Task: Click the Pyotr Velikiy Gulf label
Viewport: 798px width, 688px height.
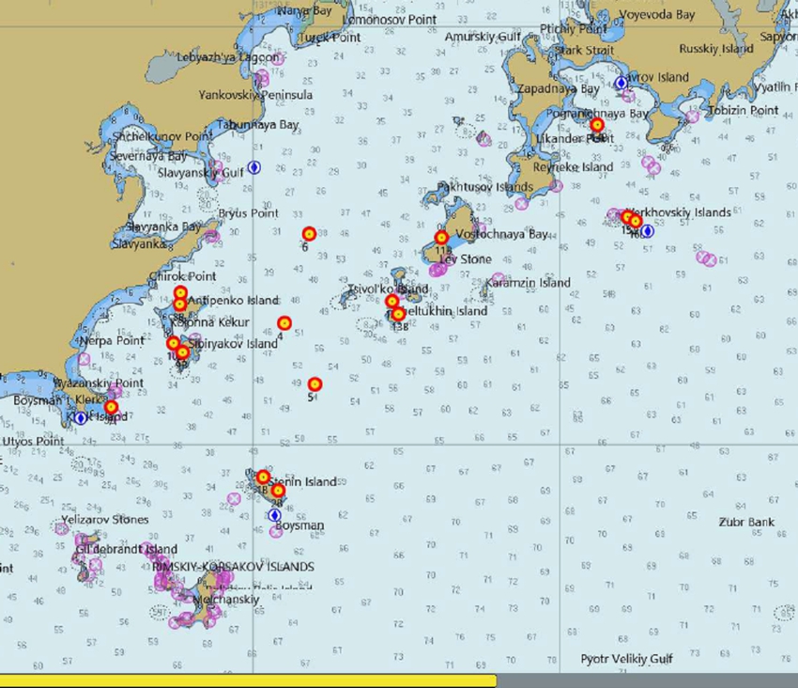Action: 626,660
